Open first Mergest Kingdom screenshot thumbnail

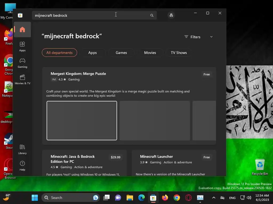82,121
